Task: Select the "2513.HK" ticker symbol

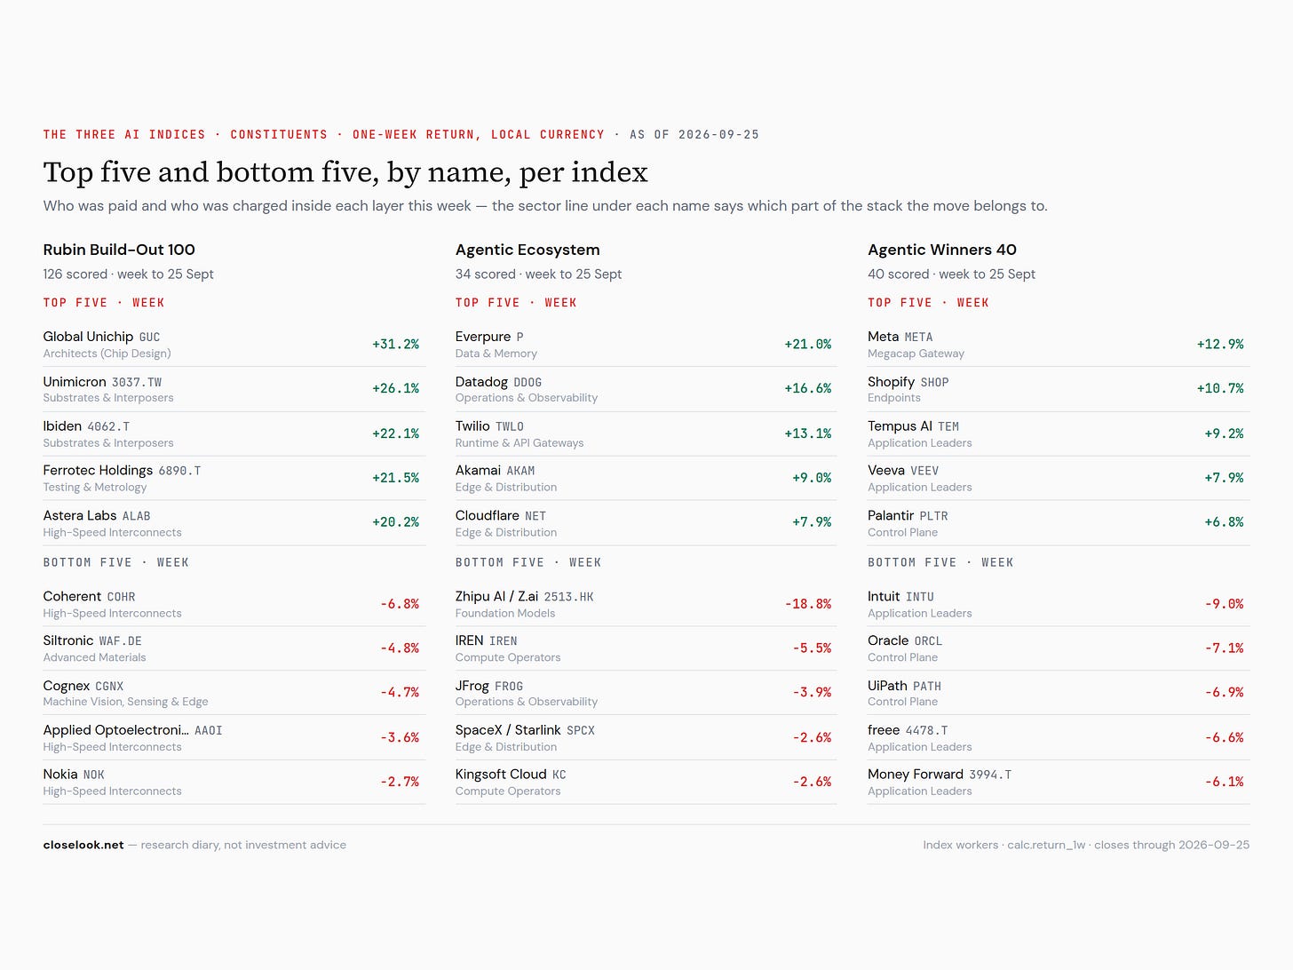Action: (569, 597)
